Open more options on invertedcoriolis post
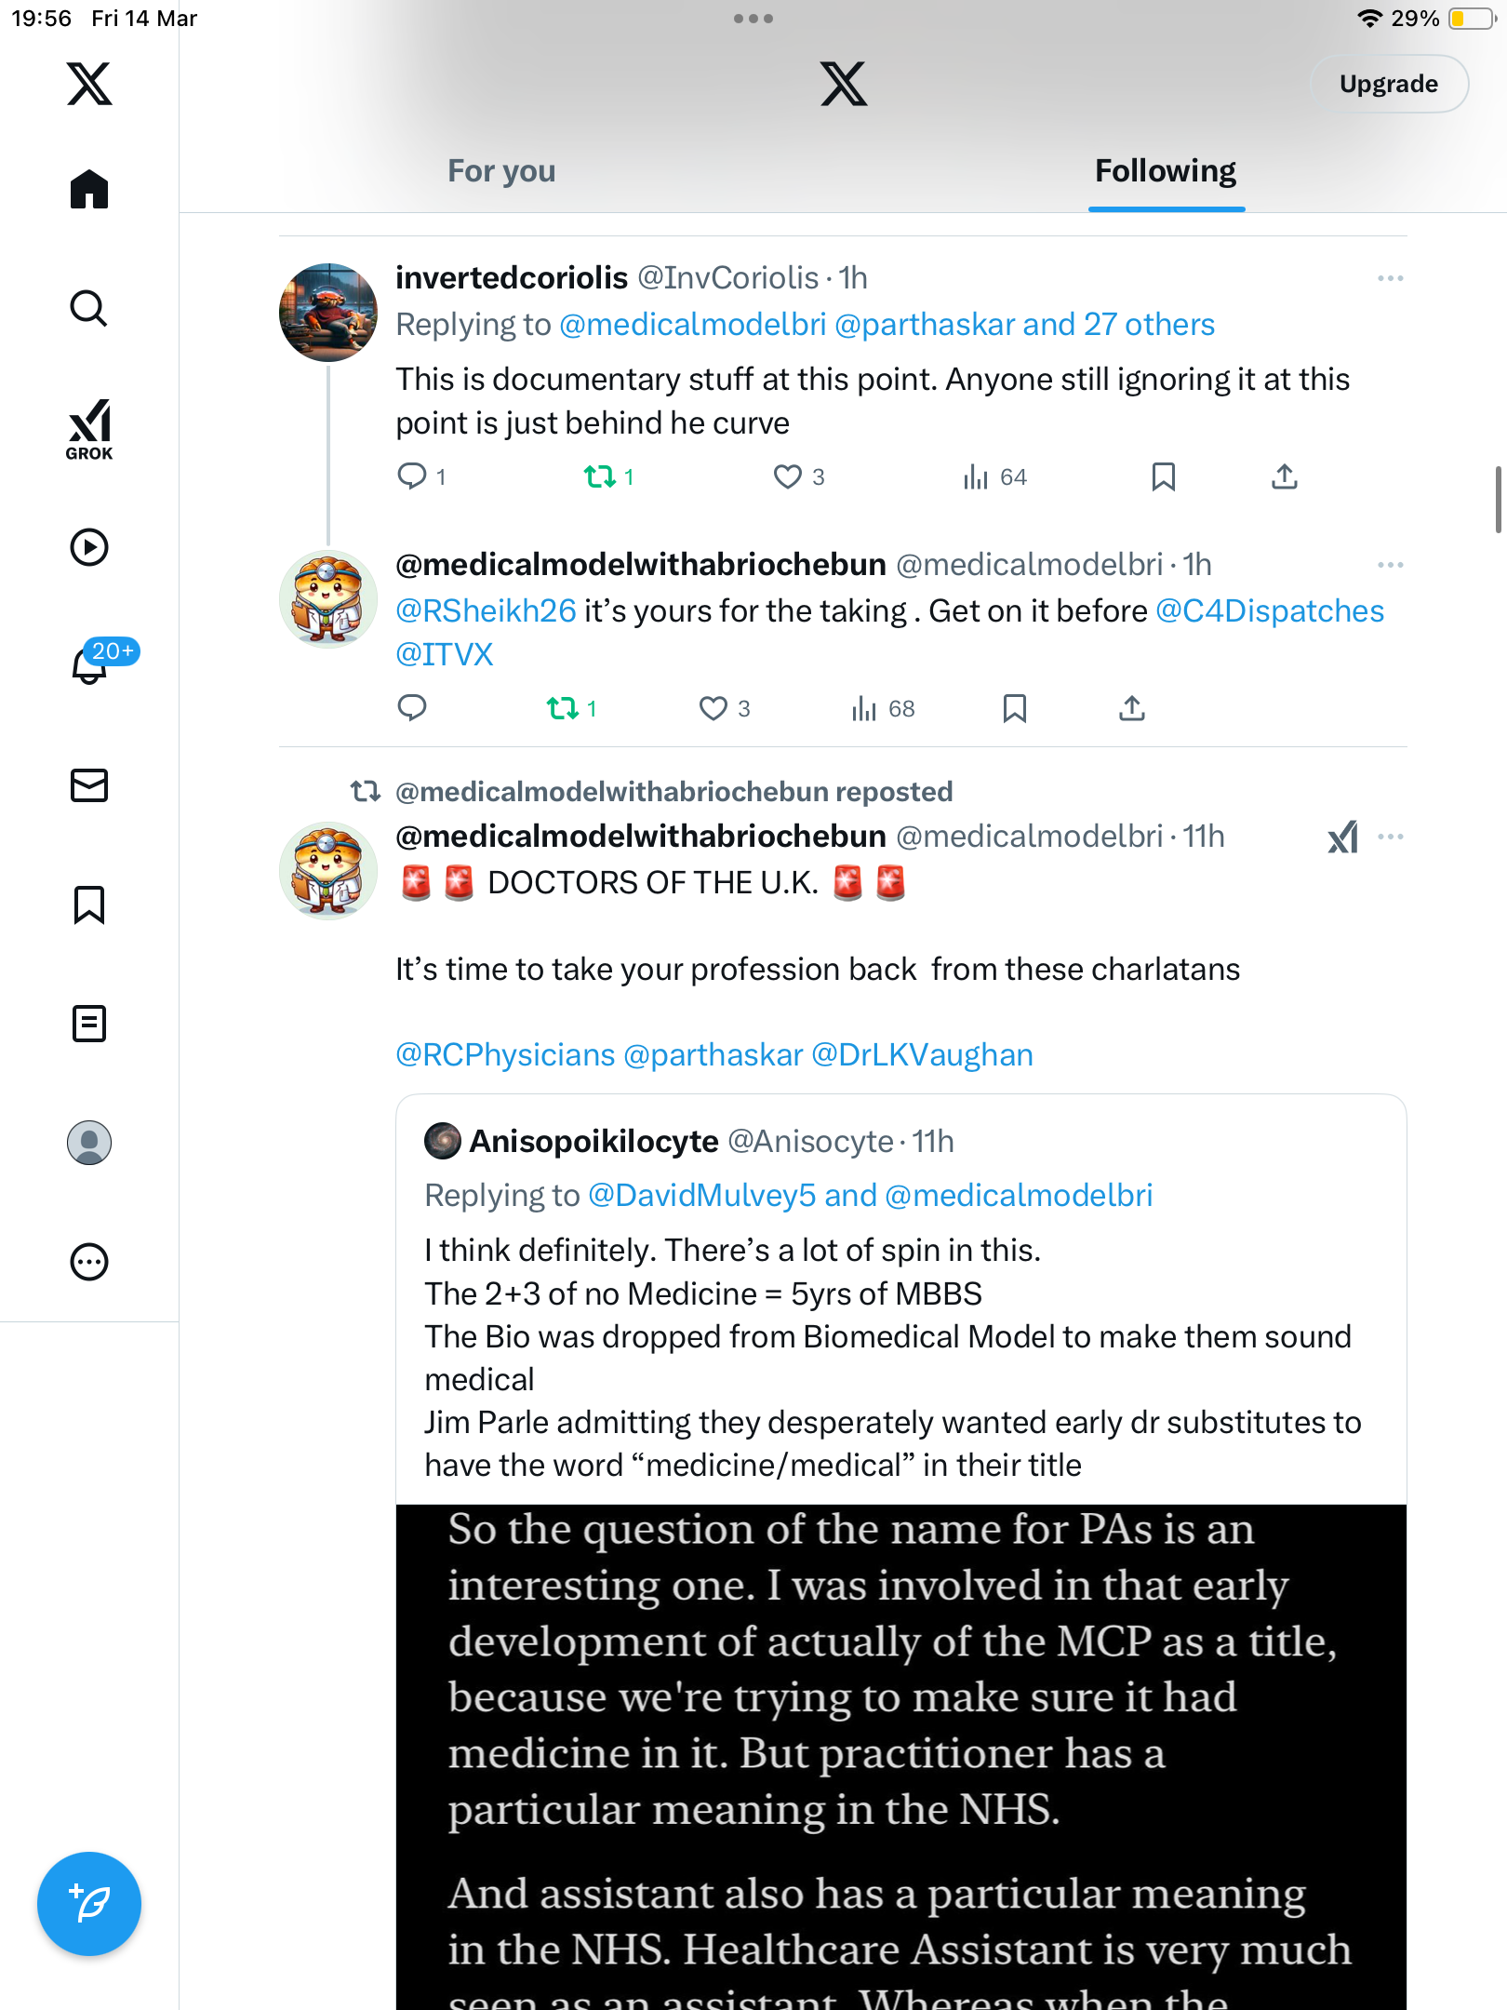This screenshot has width=1507, height=2010. pos(1390,278)
